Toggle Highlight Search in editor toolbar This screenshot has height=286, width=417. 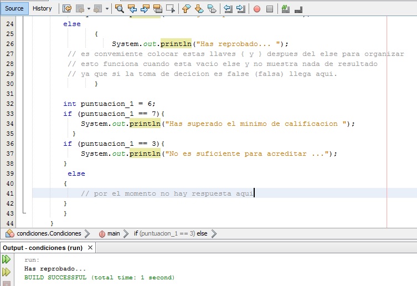(x=158, y=8)
